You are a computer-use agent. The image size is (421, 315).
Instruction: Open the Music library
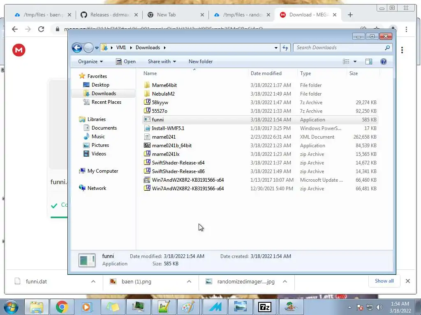pyautogui.click(x=94, y=136)
